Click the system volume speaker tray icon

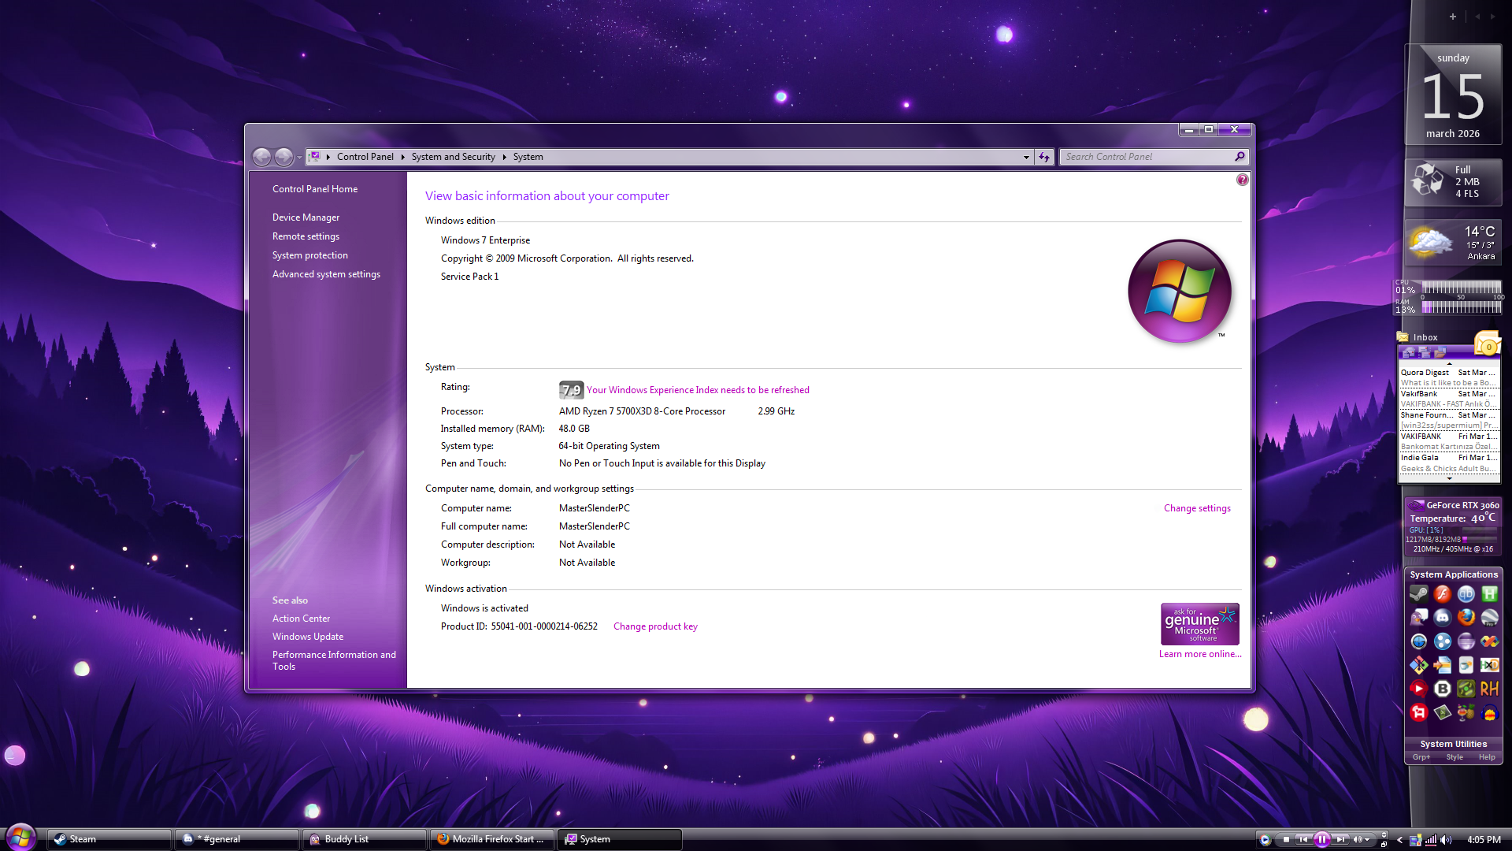[x=1446, y=840]
